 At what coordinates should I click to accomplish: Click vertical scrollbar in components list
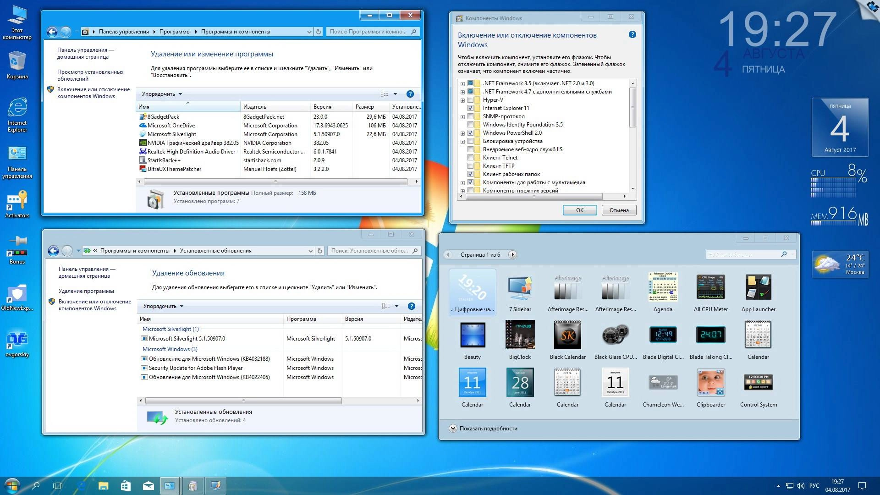coord(633,107)
